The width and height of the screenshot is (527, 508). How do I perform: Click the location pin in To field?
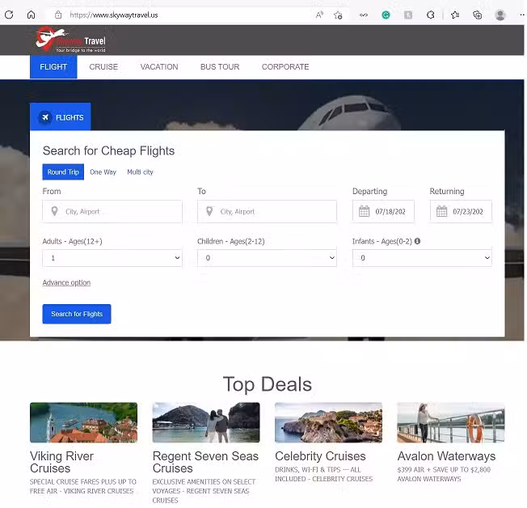tap(209, 211)
